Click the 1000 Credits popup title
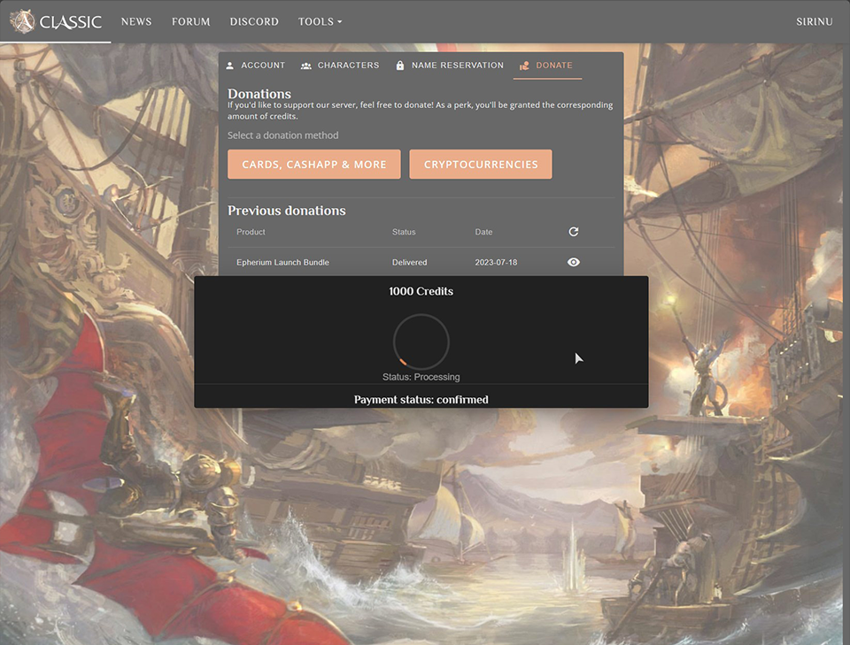 (421, 291)
